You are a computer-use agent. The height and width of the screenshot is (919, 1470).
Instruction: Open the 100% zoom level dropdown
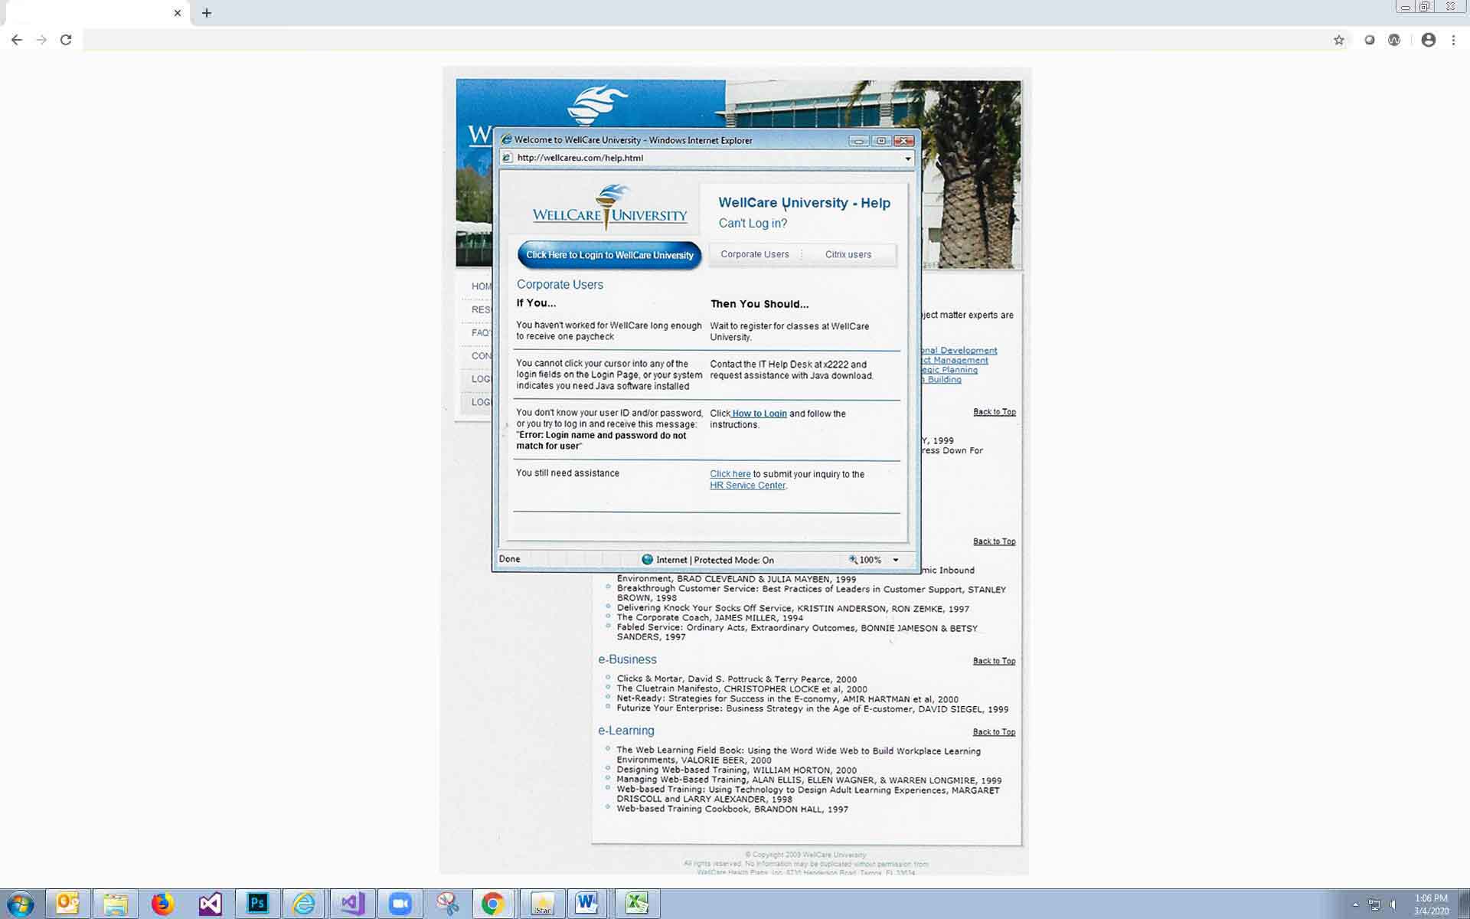(895, 560)
